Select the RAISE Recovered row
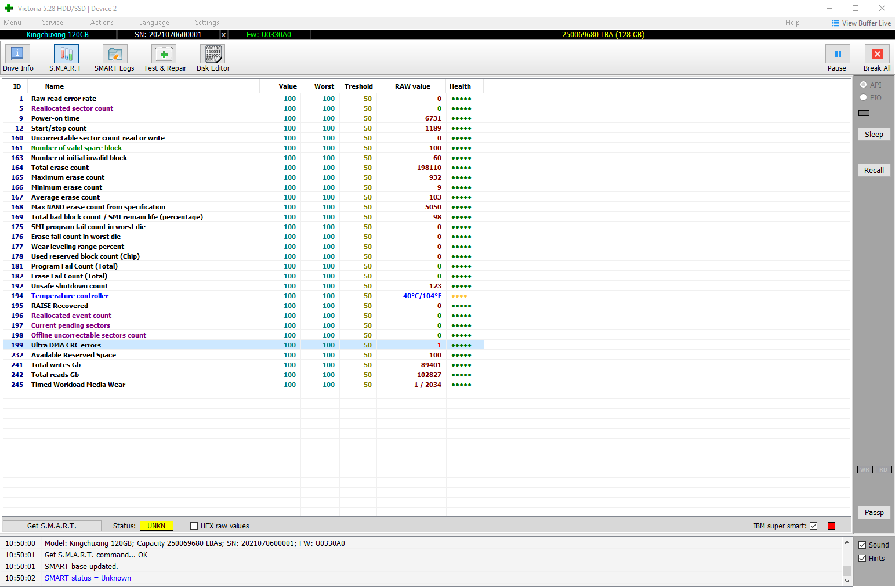Screen dimensions: 895x587 point(243,306)
